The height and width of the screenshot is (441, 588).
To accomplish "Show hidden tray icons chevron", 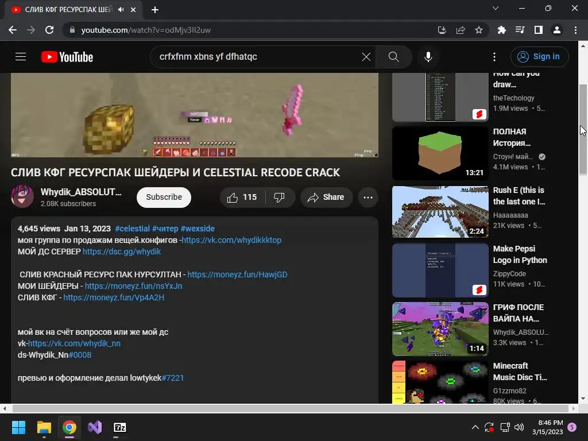I will click(475, 427).
